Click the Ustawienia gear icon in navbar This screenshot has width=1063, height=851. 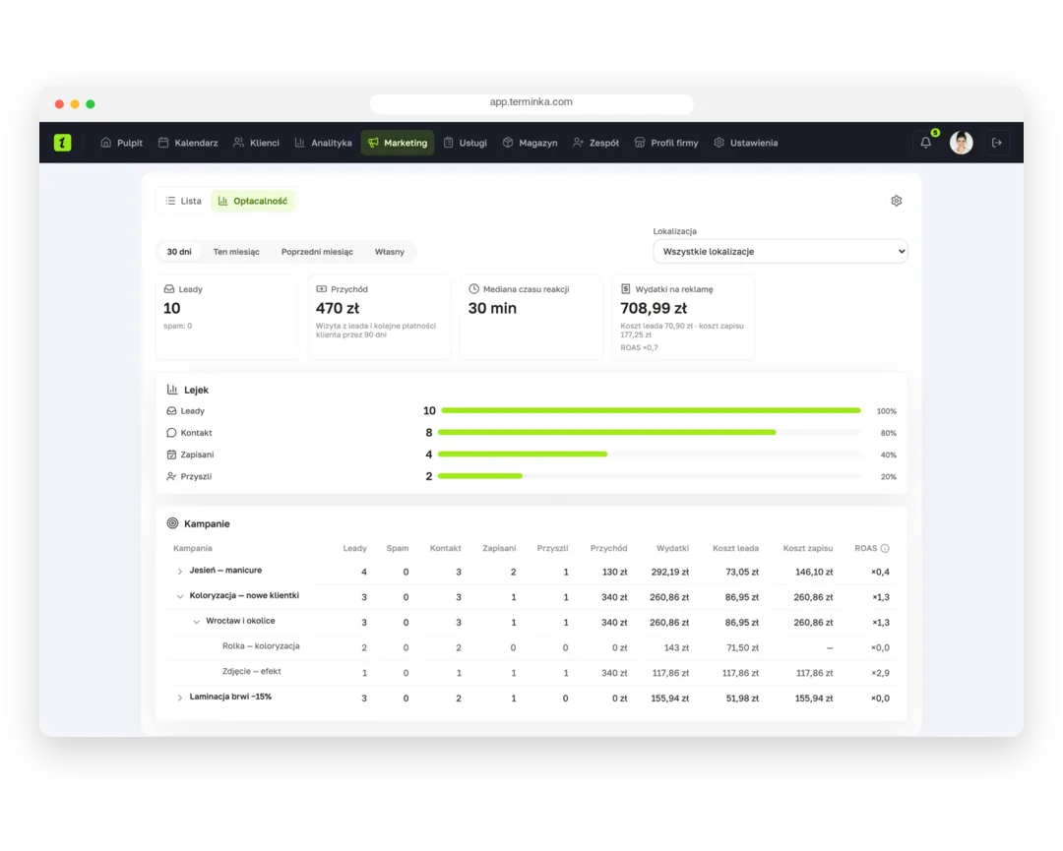pyautogui.click(x=719, y=143)
